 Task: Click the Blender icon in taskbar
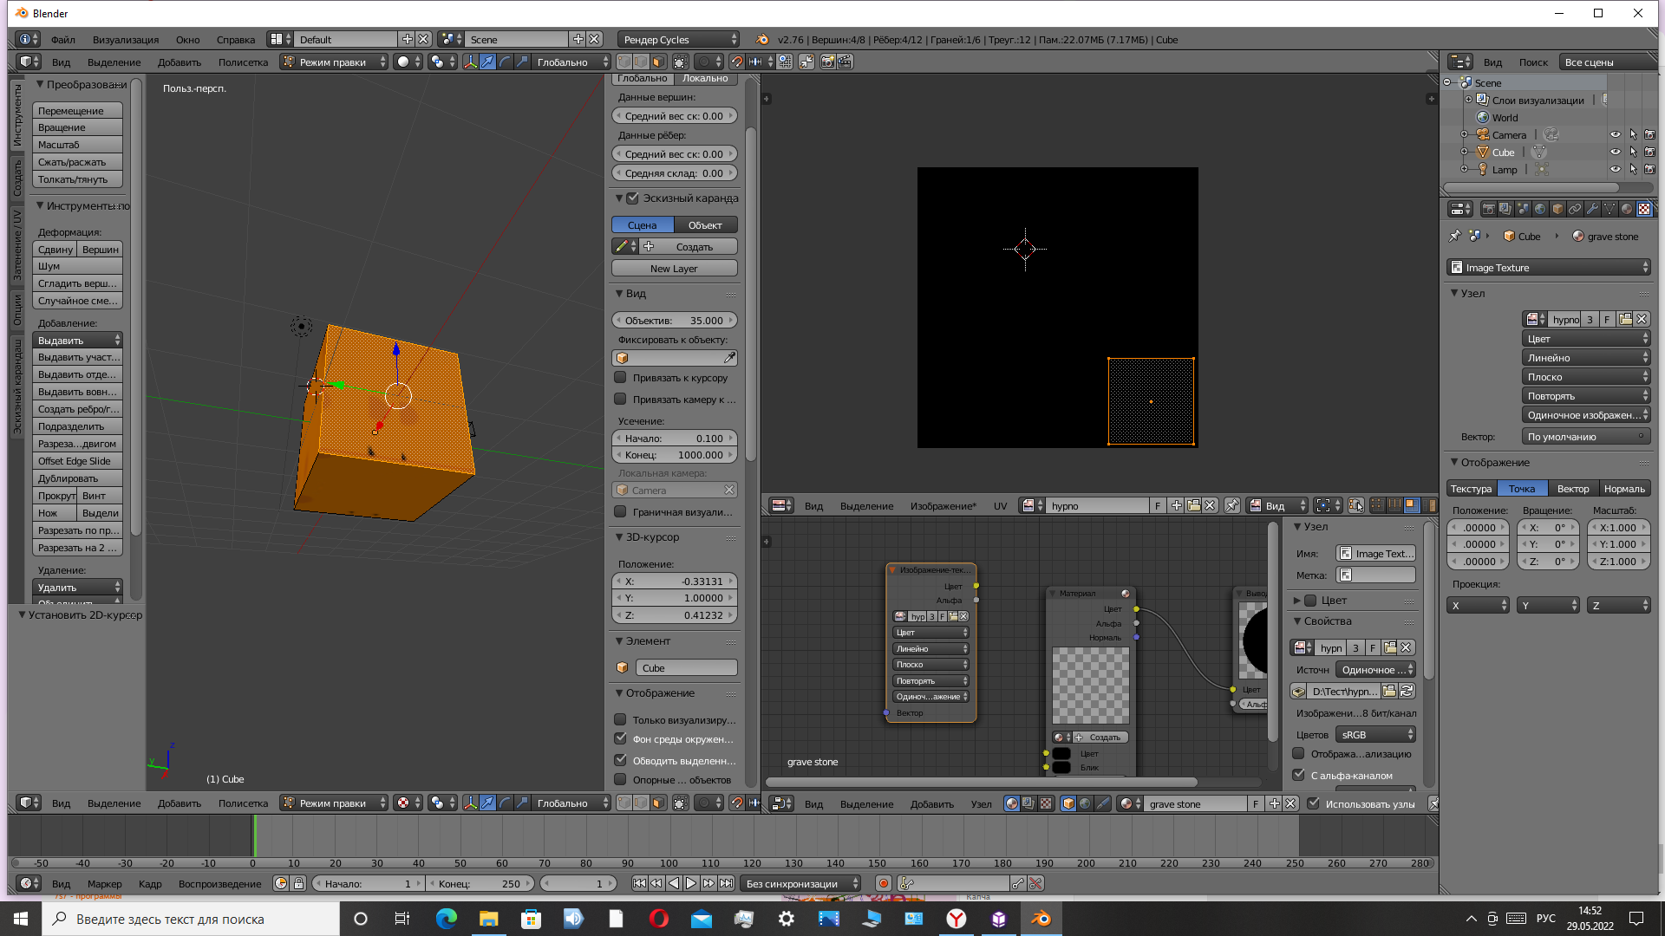click(x=1041, y=919)
